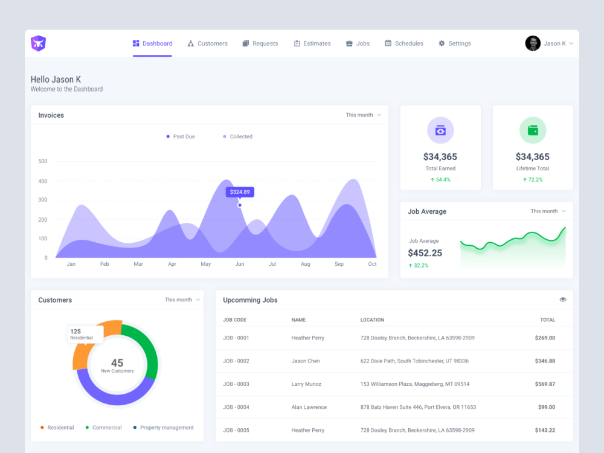The image size is (604, 453).
Task: Click the purple camera icon above Total Earned
Action: click(x=440, y=130)
